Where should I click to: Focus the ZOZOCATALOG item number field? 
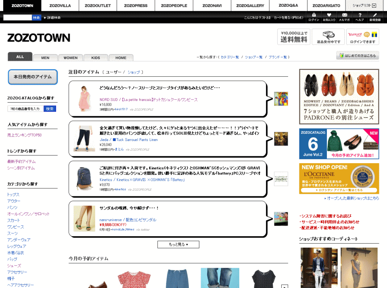[x=26, y=109]
